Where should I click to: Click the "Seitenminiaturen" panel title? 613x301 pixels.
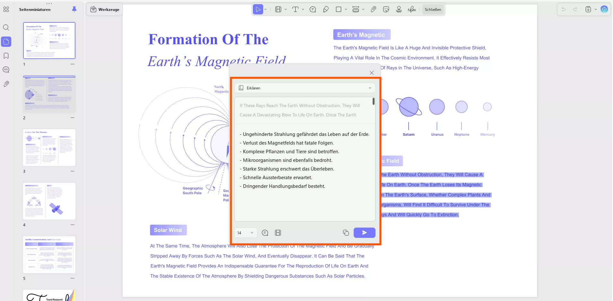(35, 10)
